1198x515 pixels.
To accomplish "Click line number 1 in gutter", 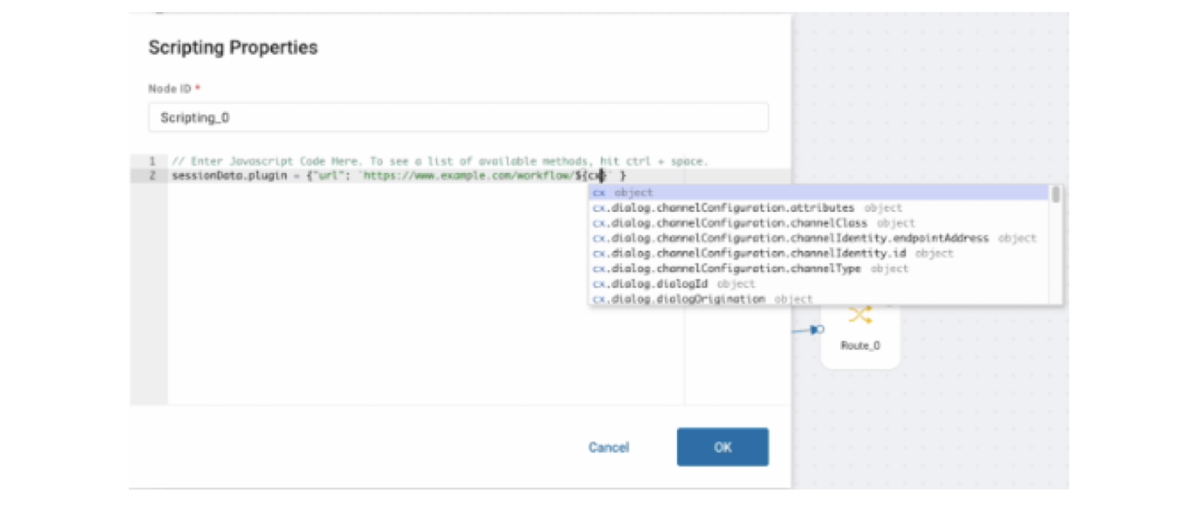I will [152, 161].
